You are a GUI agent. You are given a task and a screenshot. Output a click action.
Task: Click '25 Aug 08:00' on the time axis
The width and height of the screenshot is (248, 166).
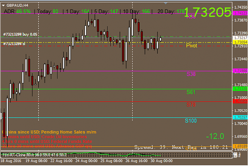pos(112,161)
